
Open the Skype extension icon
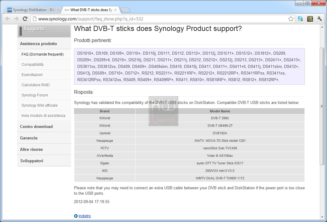[x=300, y=19]
